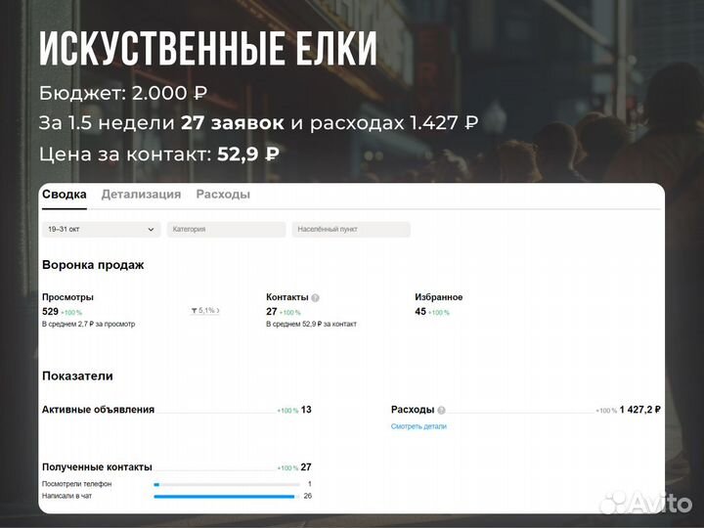
Task: Select the Показатели heading
Action: [x=77, y=375]
